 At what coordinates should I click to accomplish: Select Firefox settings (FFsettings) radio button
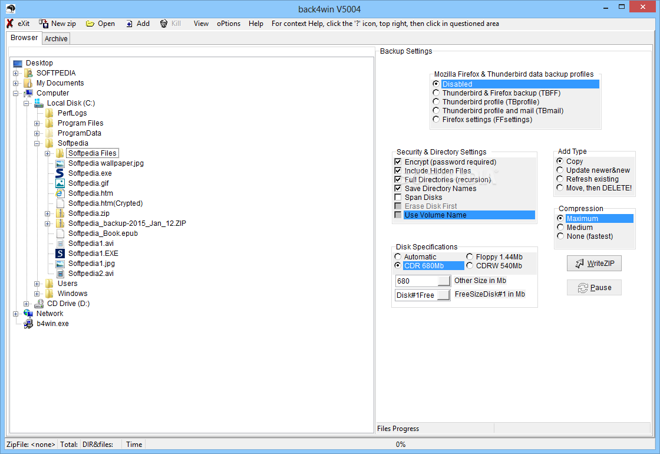[436, 119]
